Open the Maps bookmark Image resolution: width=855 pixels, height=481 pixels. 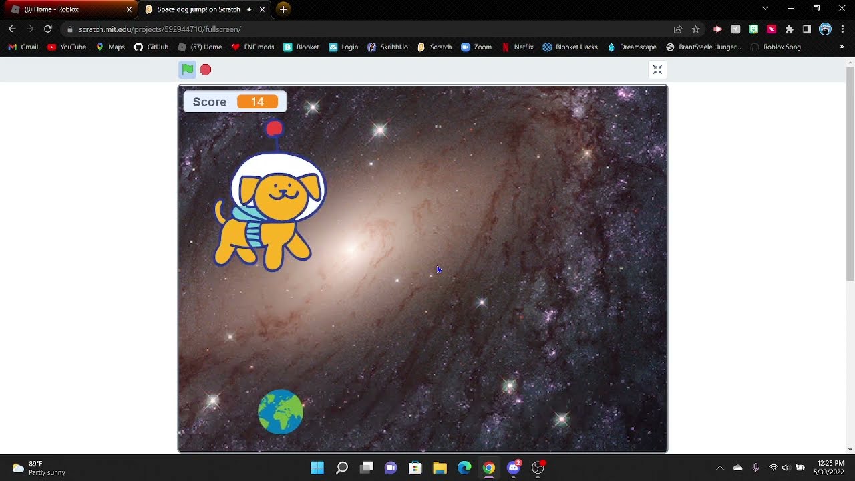110,47
